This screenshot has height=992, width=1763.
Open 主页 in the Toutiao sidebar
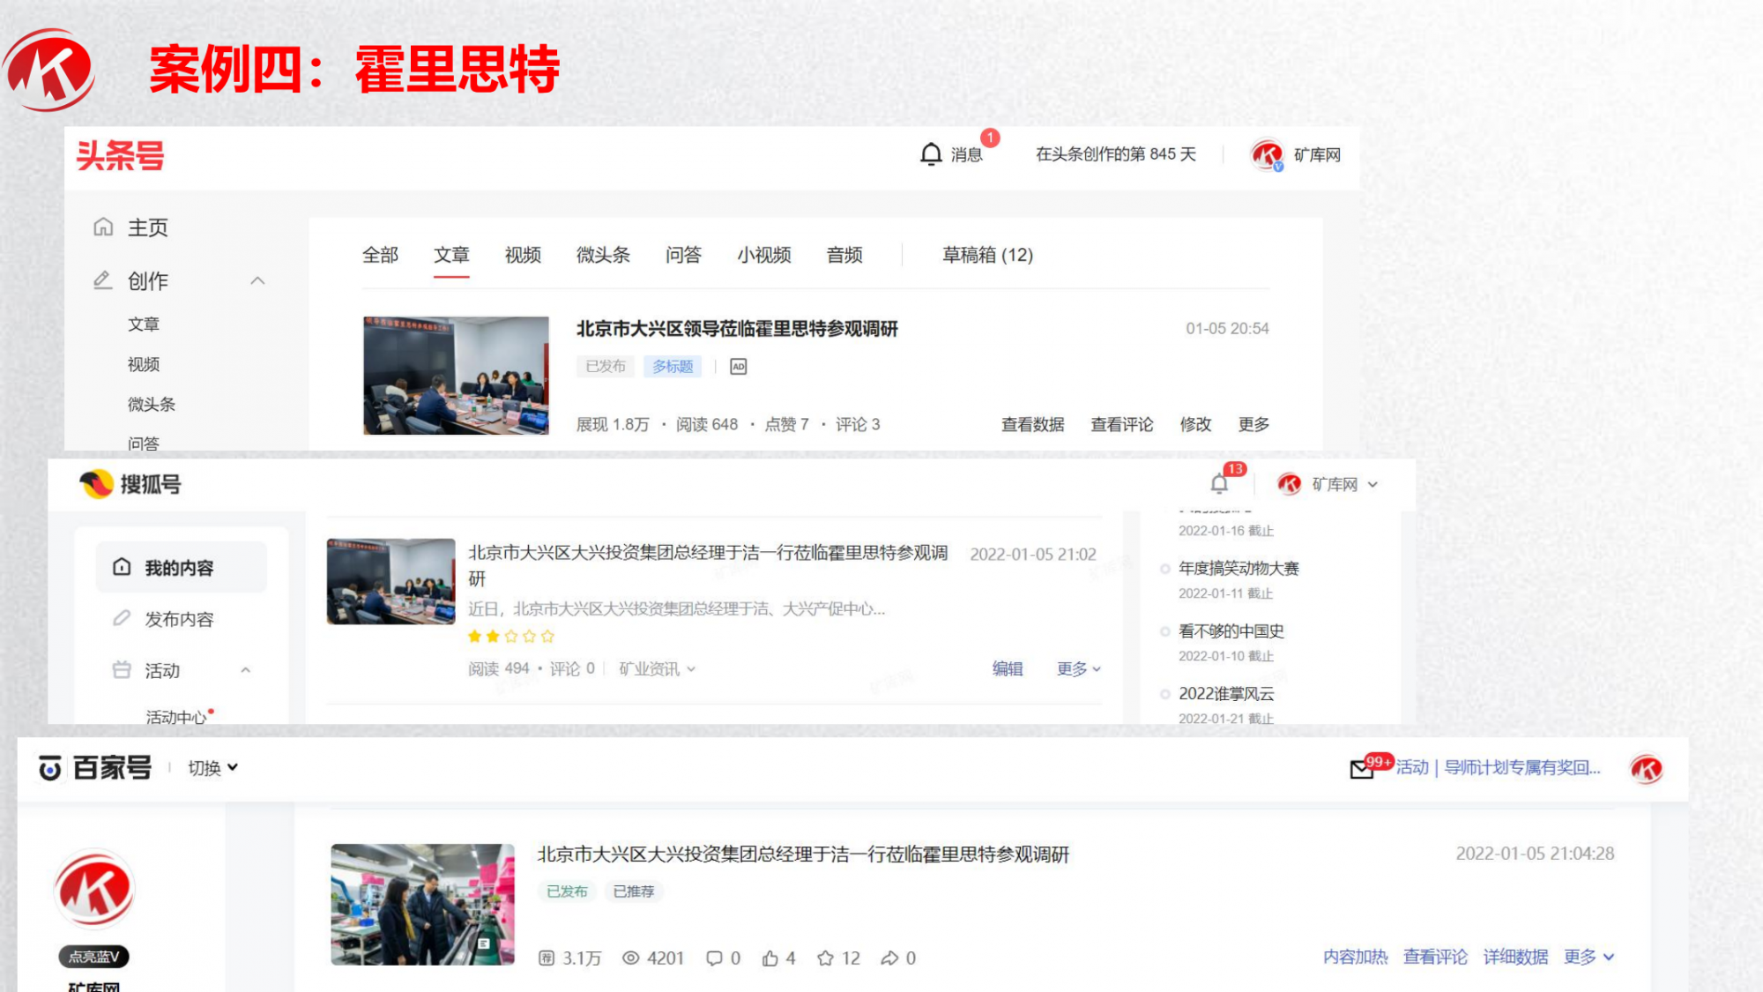coord(147,227)
